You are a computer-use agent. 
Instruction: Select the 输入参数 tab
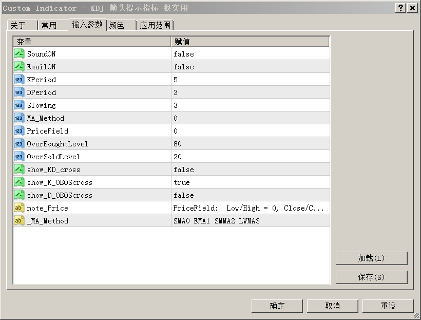click(87, 25)
